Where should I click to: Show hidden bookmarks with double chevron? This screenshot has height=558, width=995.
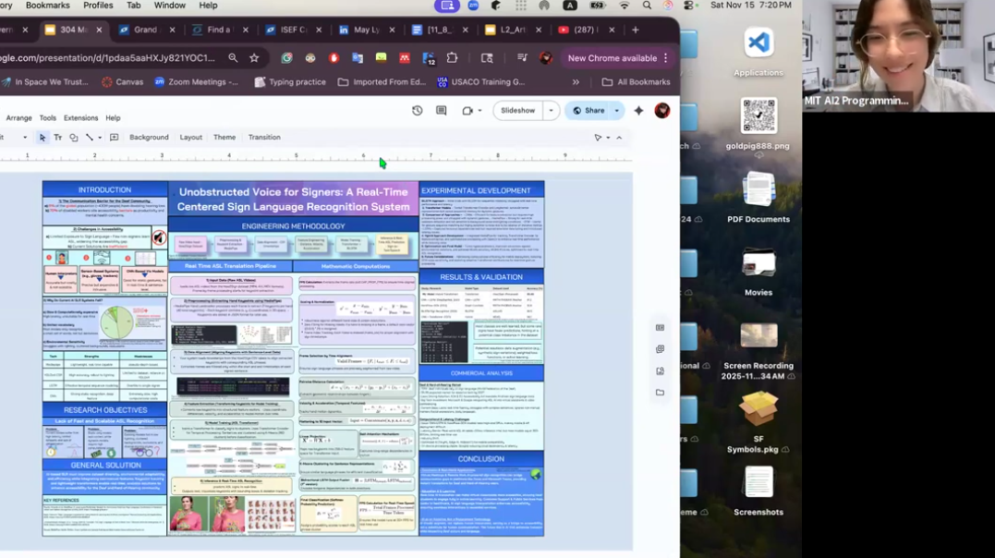pyautogui.click(x=576, y=82)
